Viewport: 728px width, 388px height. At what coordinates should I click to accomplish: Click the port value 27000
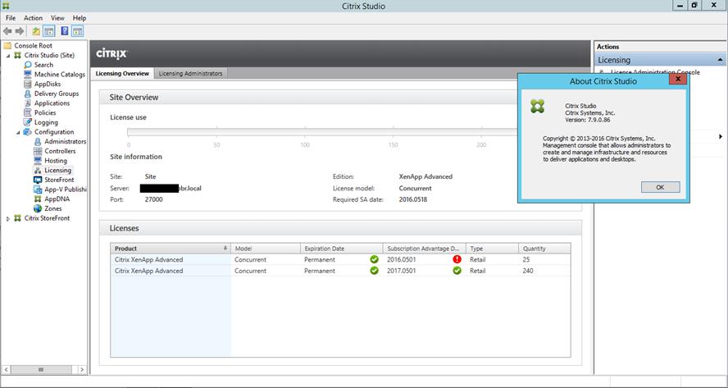pos(153,199)
